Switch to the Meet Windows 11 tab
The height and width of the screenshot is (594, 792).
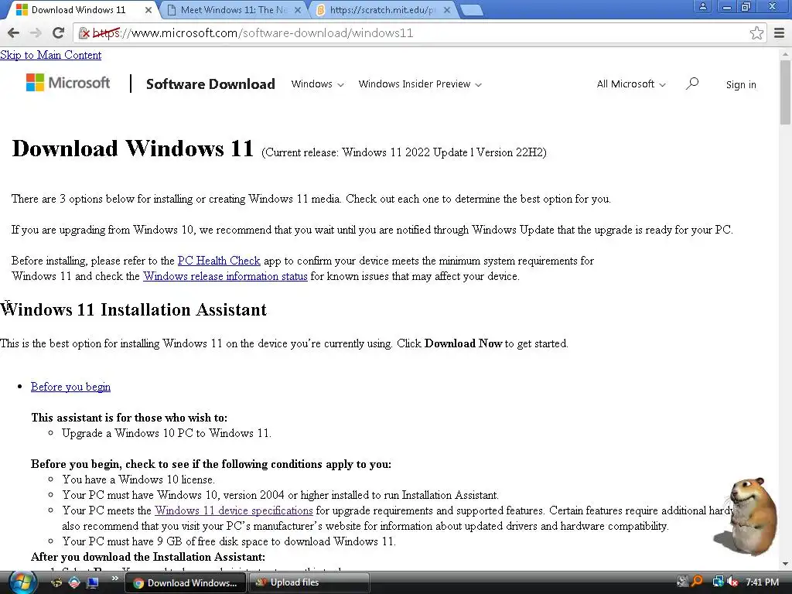click(x=233, y=9)
